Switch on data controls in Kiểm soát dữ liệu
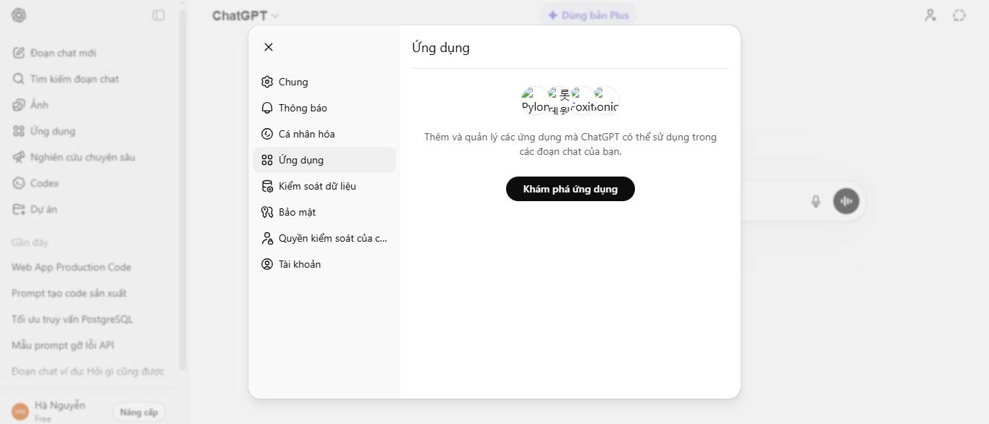Screen dimensions: 989x424 (316, 186)
